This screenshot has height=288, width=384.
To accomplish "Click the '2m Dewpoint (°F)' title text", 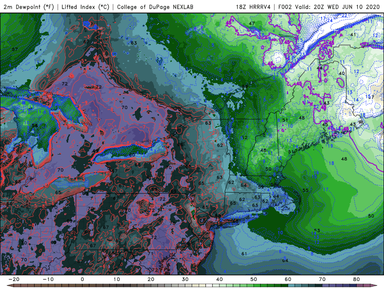I will click(28, 7).
